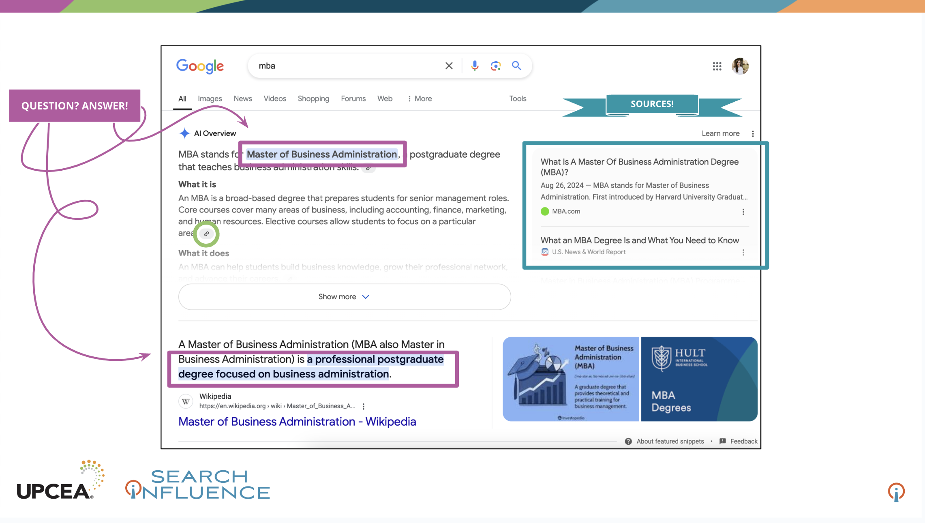Click the voice search microphone icon
This screenshot has width=925, height=523.
[x=475, y=66]
